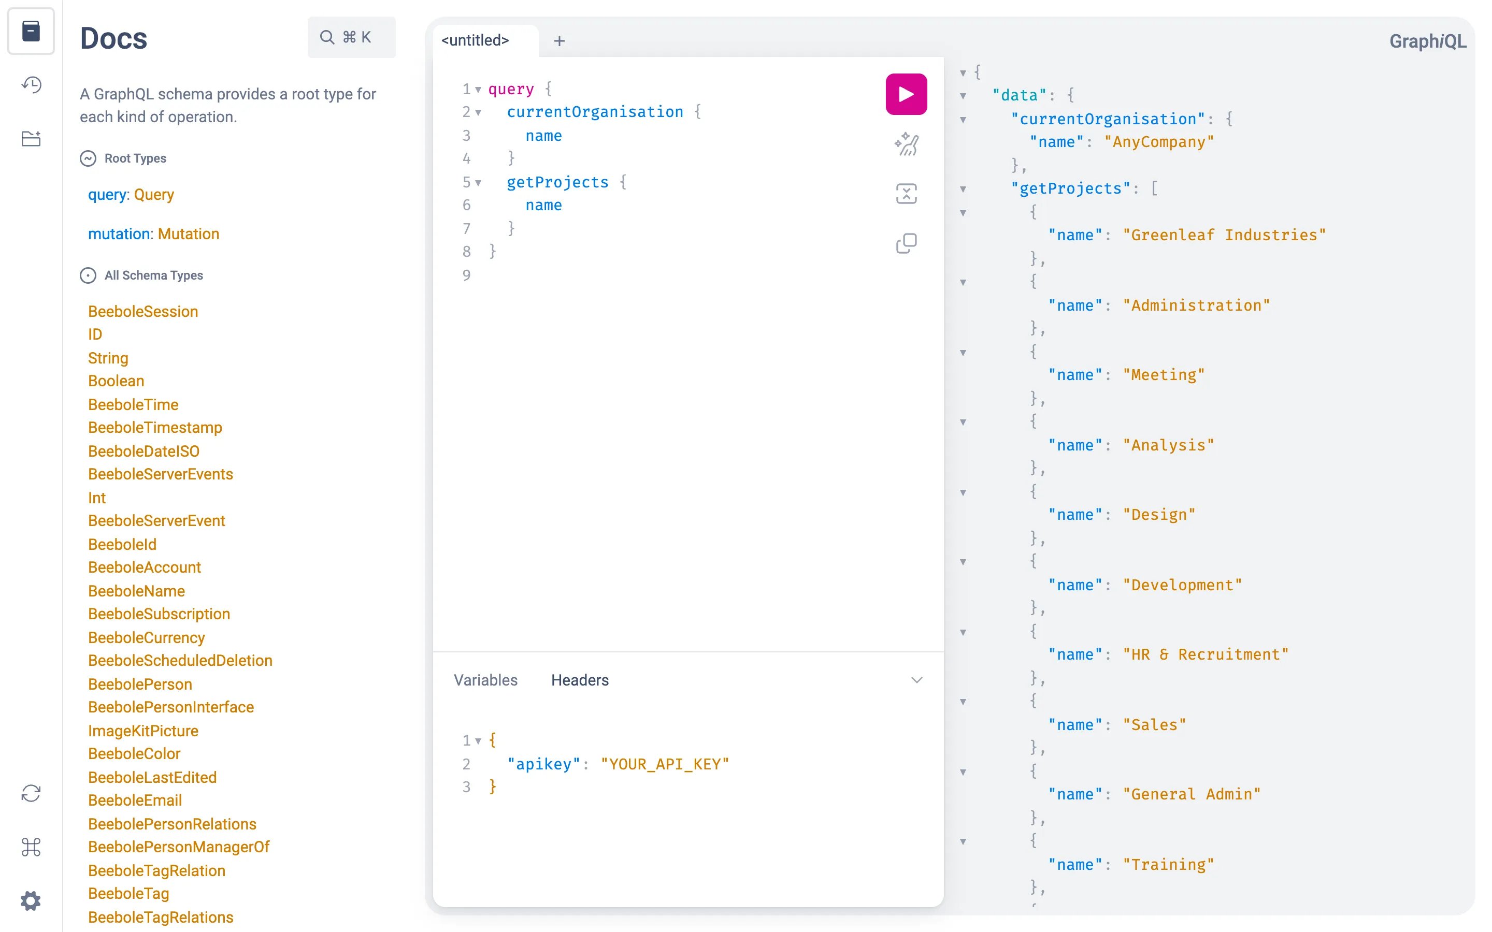Click the getProjects field in query editor

557,182
